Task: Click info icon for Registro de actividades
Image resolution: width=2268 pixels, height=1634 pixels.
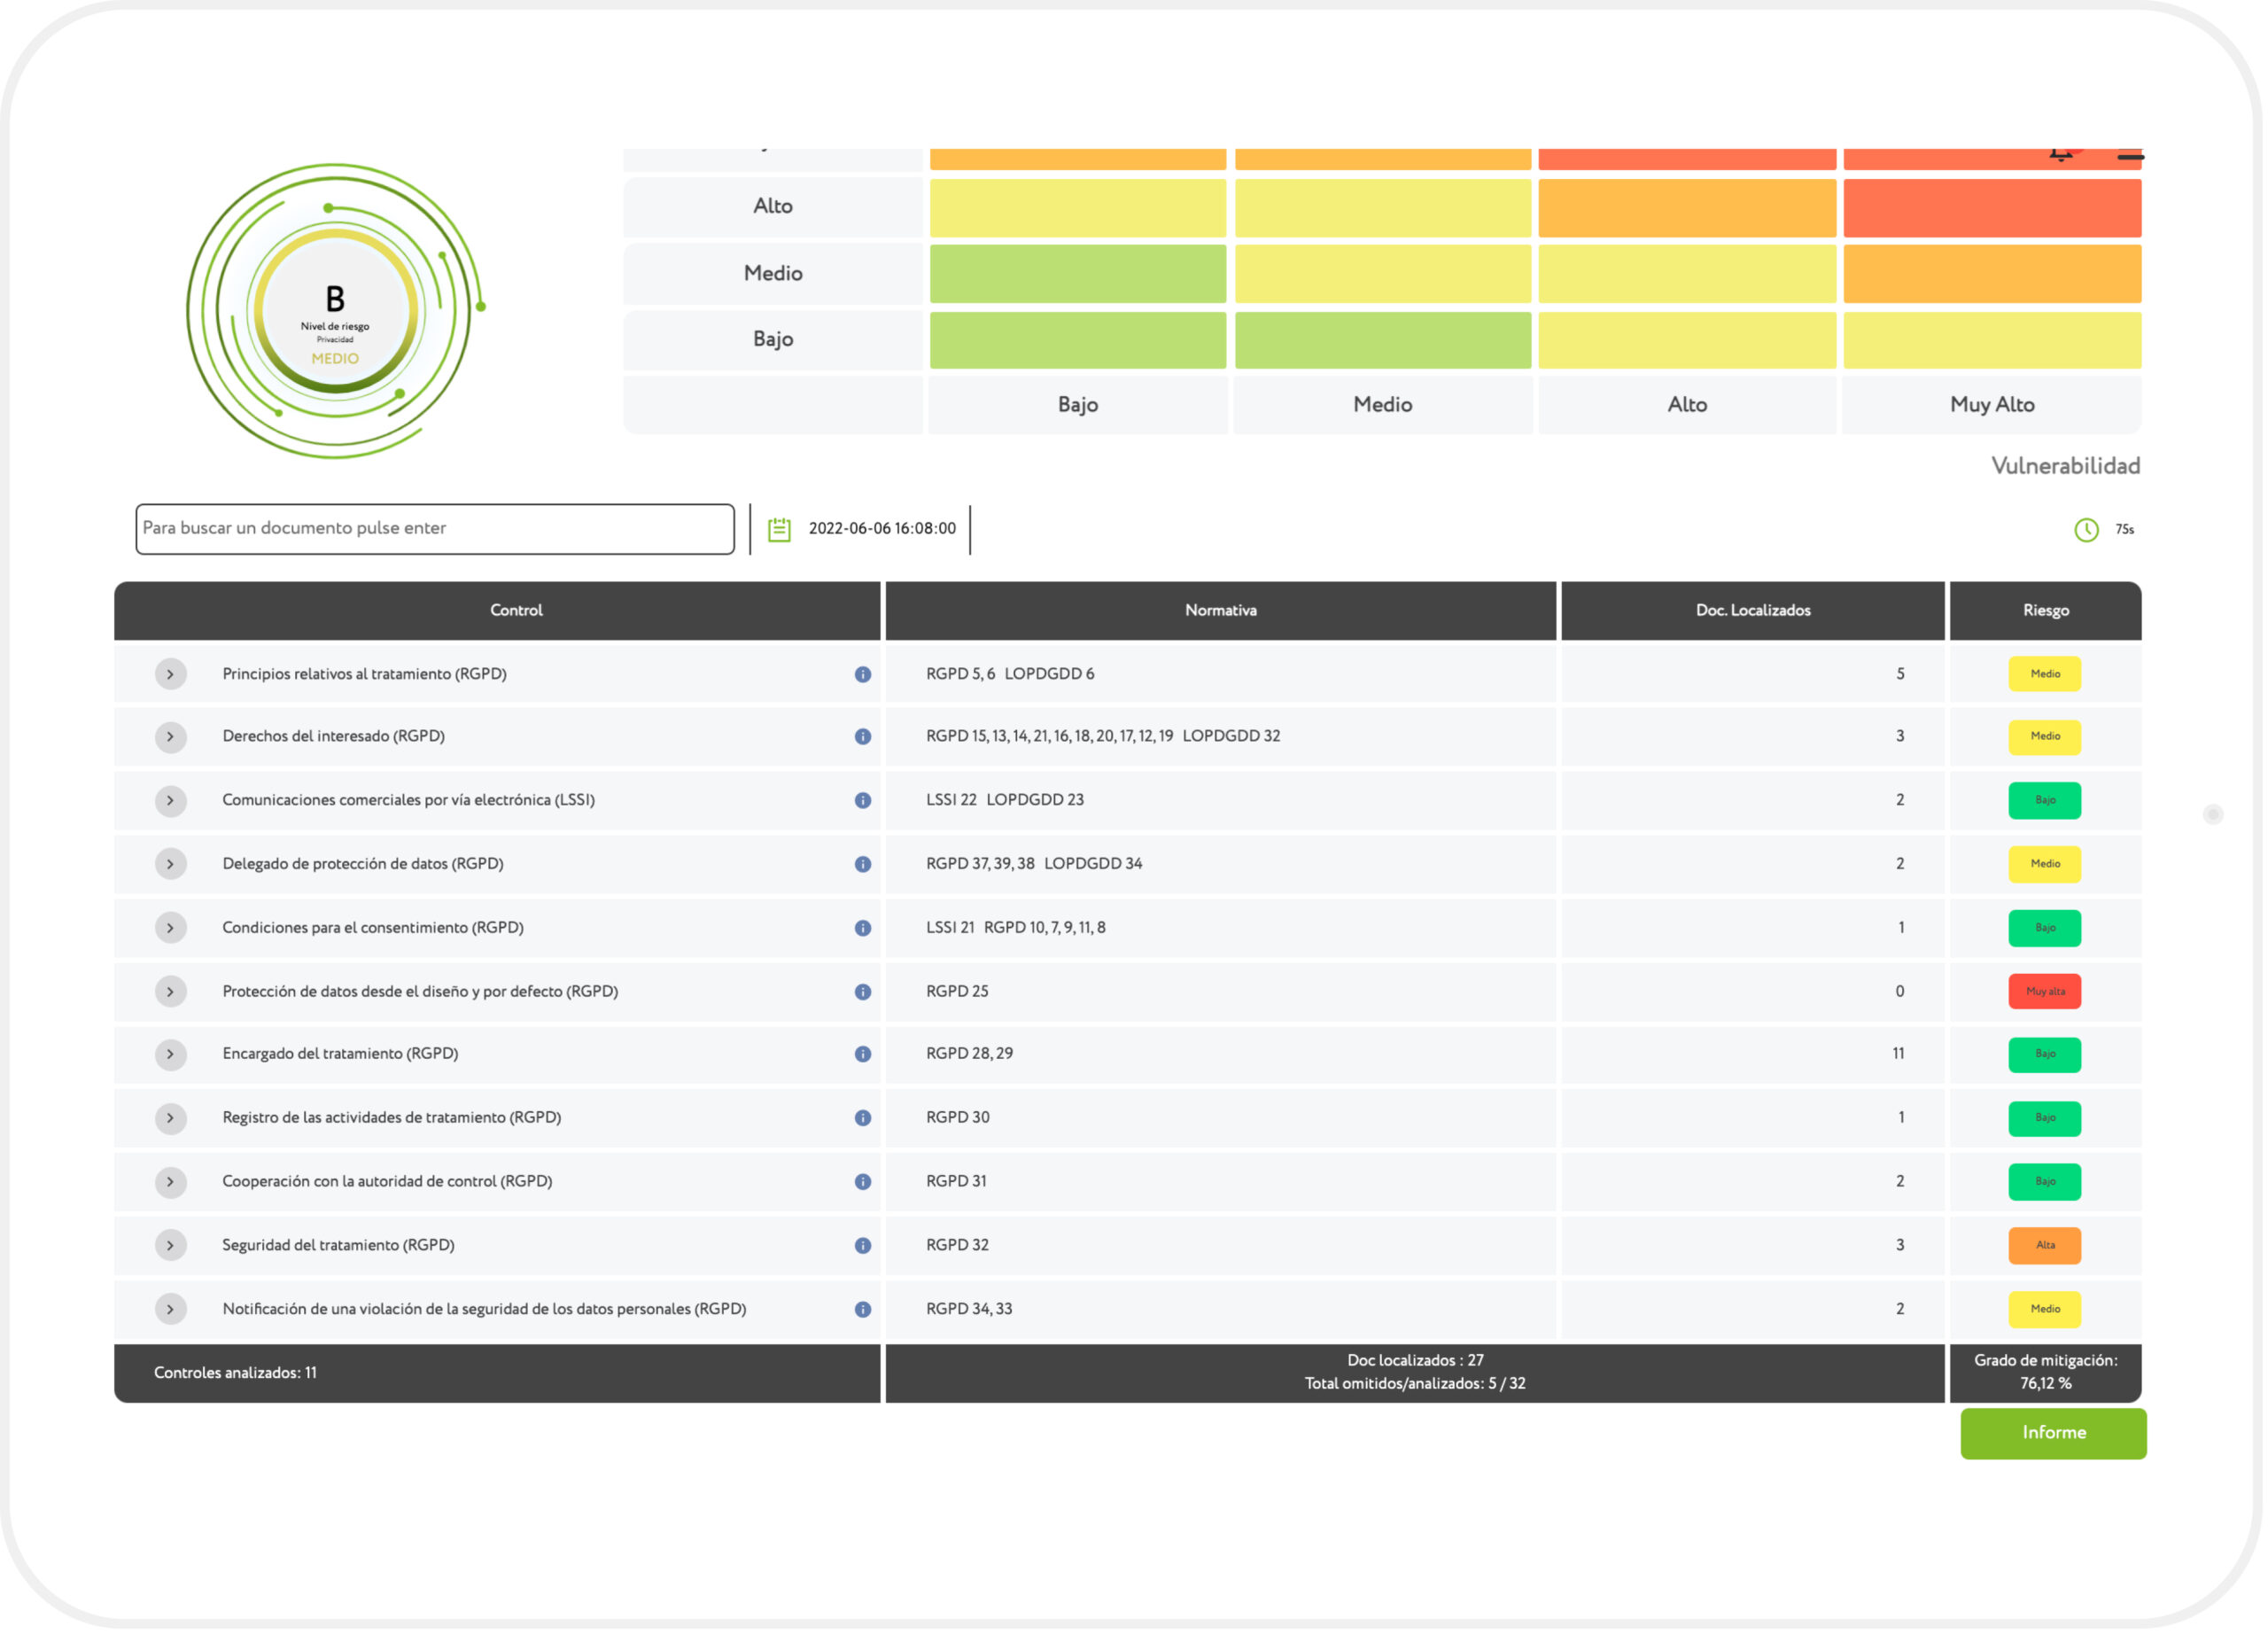Action: tap(864, 1120)
